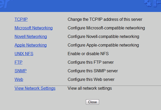
Task: Click 'Change the TCP/IP address' description text
Action: (105, 20)
